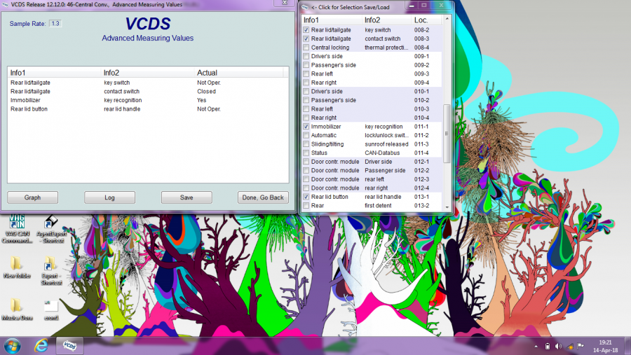This screenshot has width=631, height=355.
Task: Click the Graph button
Action: pos(33,197)
